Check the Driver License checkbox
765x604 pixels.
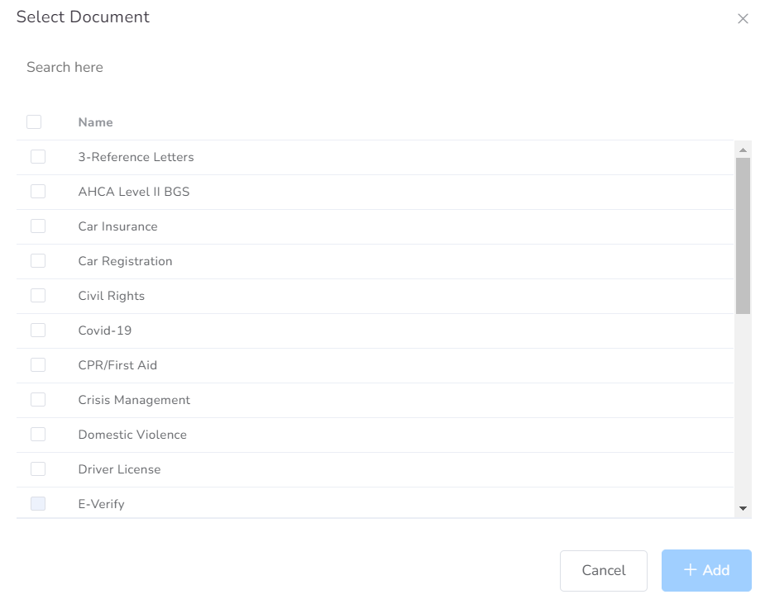pyautogui.click(x=38, y=469)
